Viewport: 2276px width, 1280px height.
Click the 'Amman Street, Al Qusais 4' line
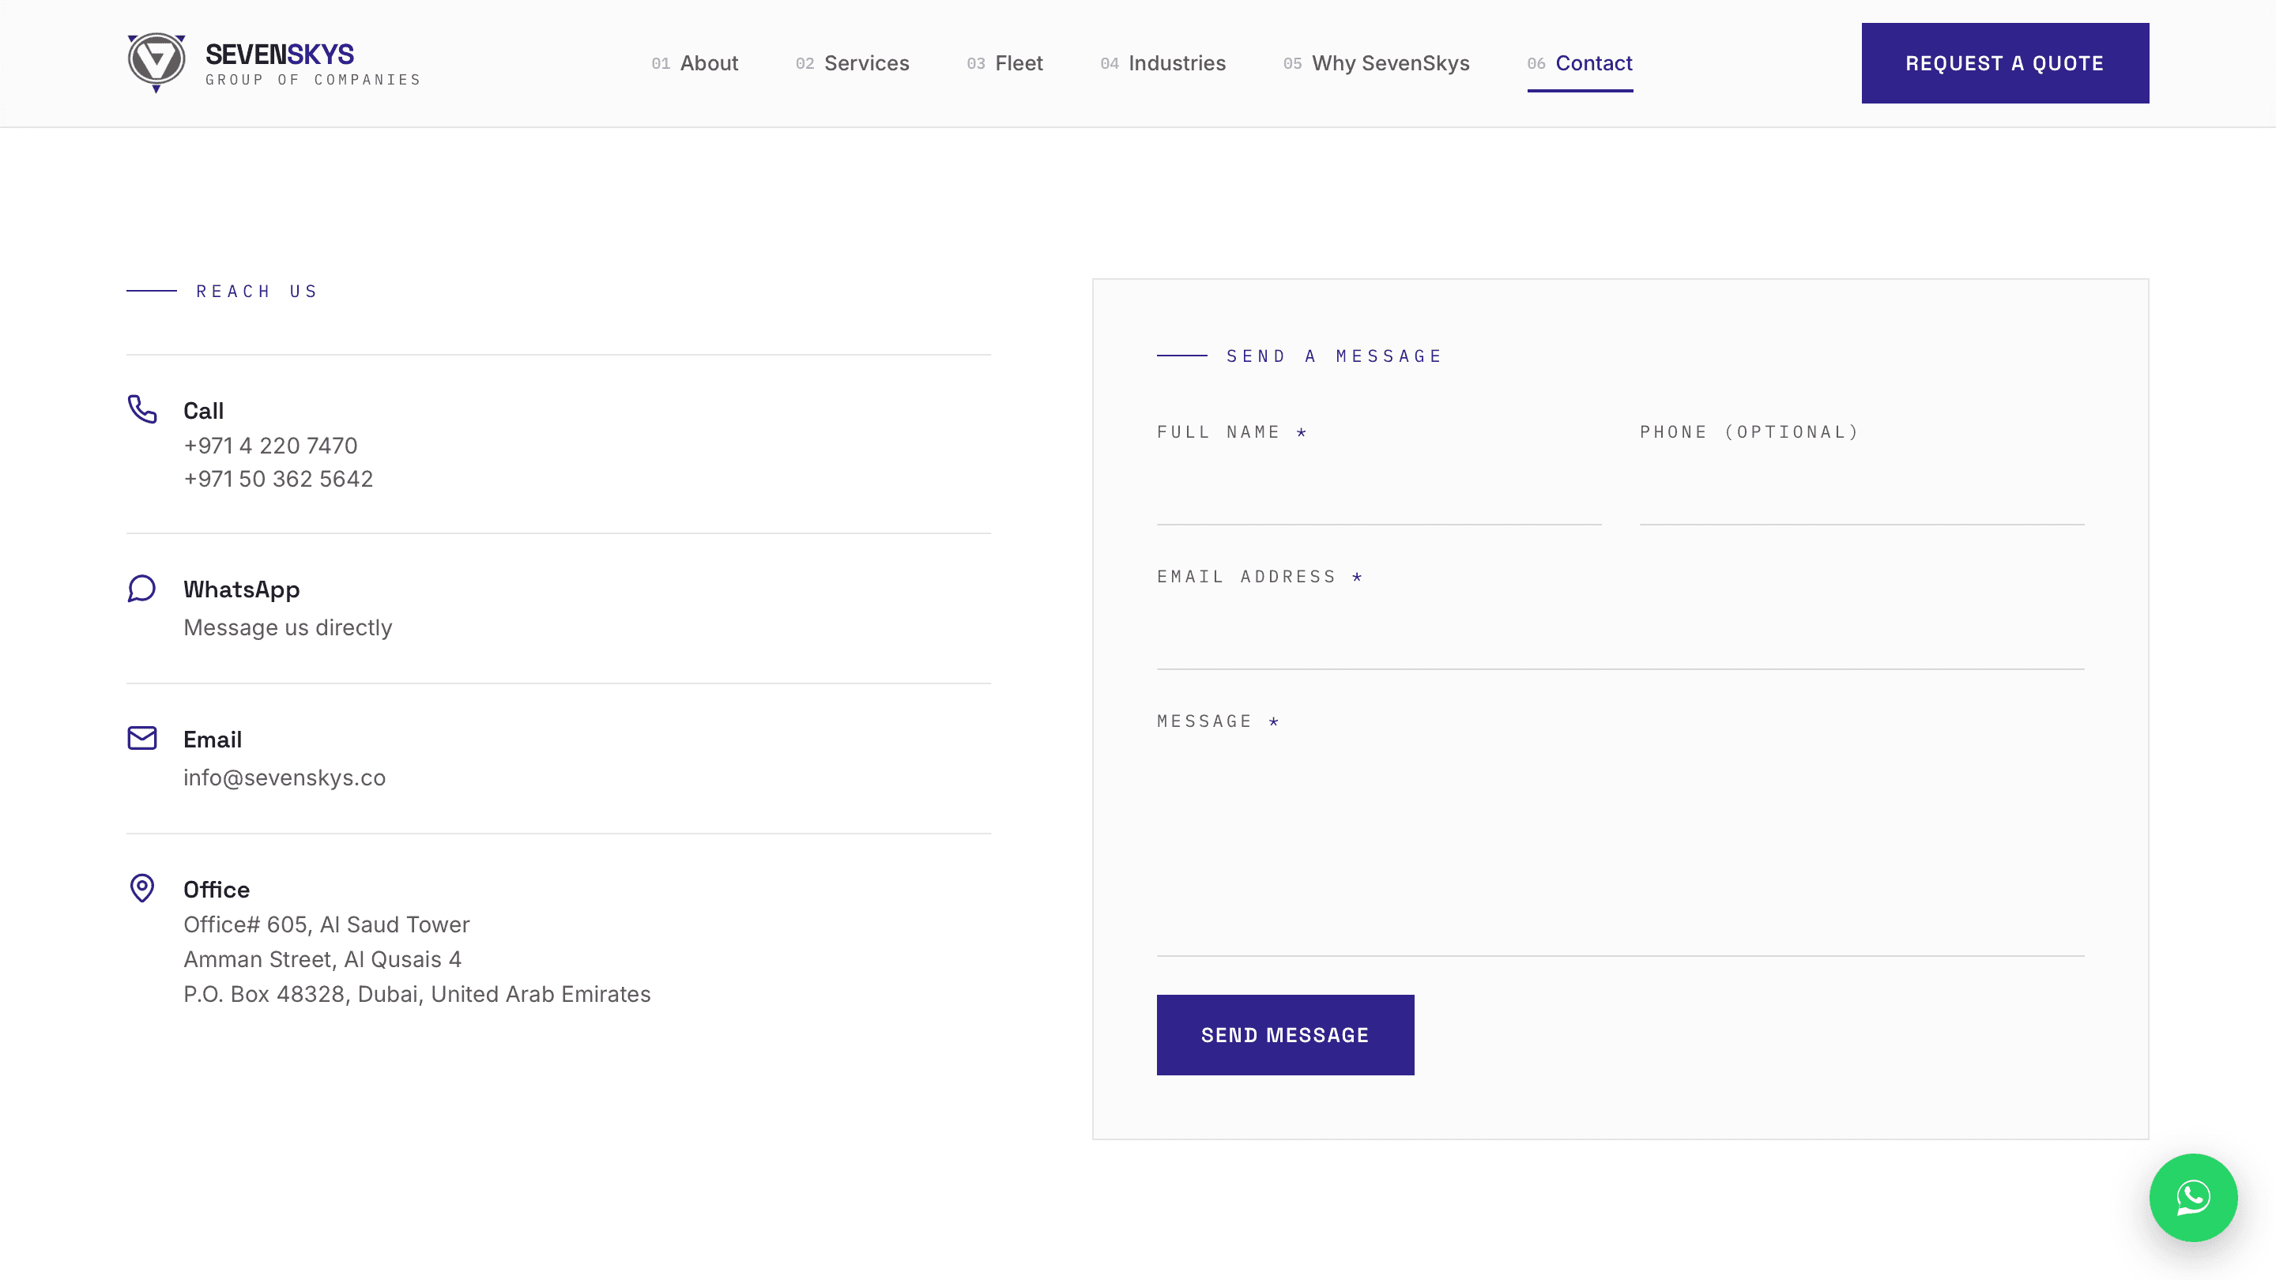pos(322,959)
